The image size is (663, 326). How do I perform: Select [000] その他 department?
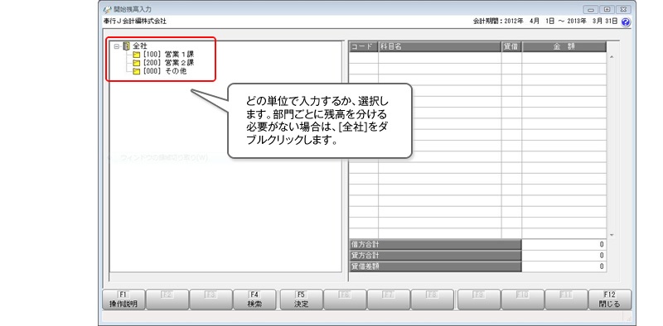pyautogui.click(x=165, y=72)
